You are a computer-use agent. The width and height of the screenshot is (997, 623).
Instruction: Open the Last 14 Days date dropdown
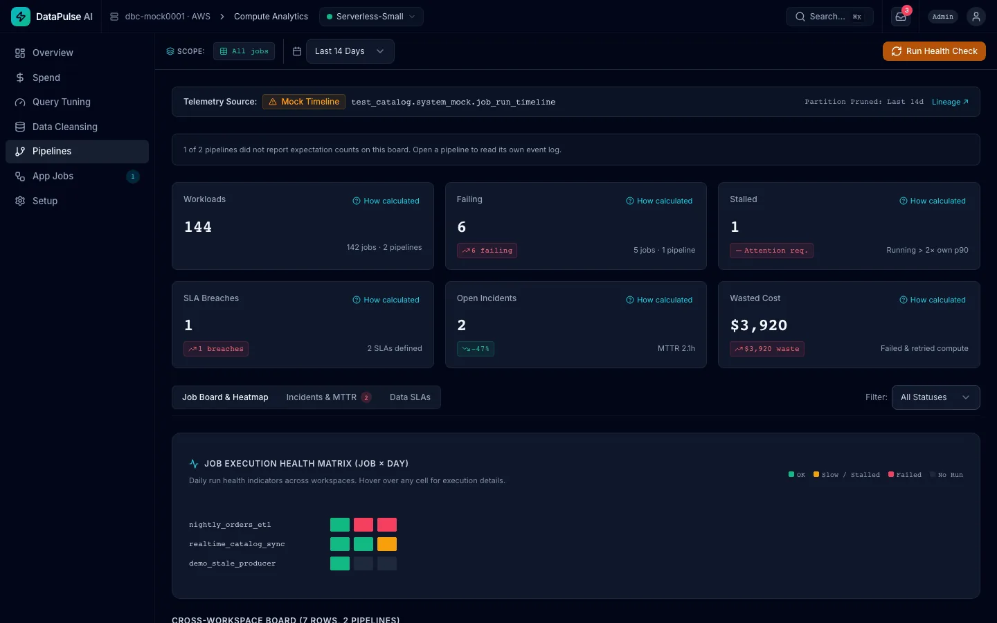click(350, 51)
